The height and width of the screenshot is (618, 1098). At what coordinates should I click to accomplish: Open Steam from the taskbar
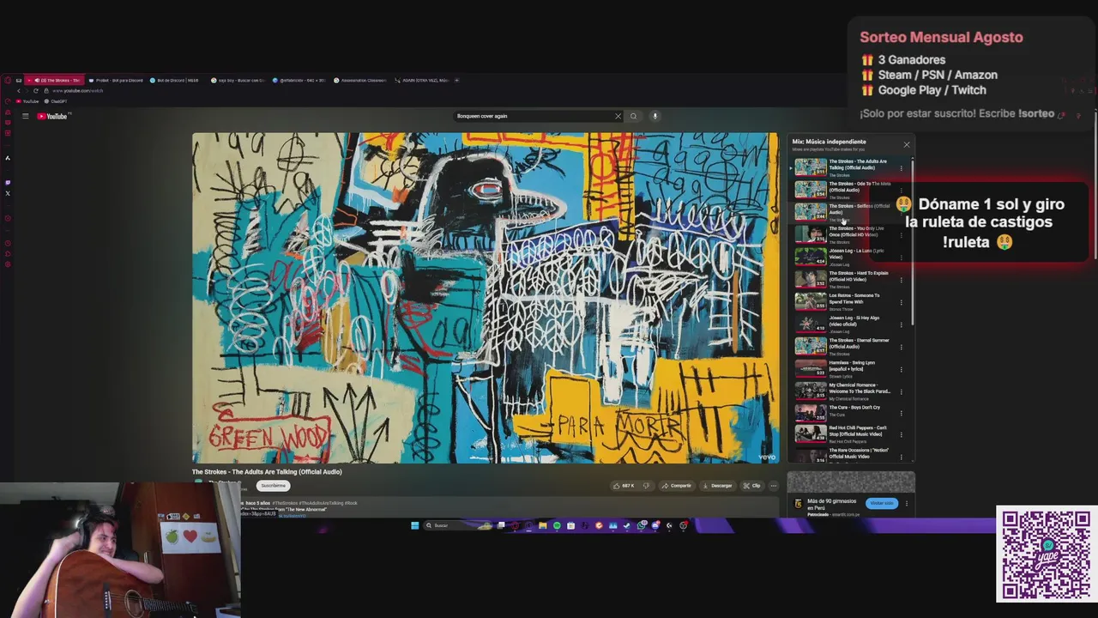click(x=627, y=525)
